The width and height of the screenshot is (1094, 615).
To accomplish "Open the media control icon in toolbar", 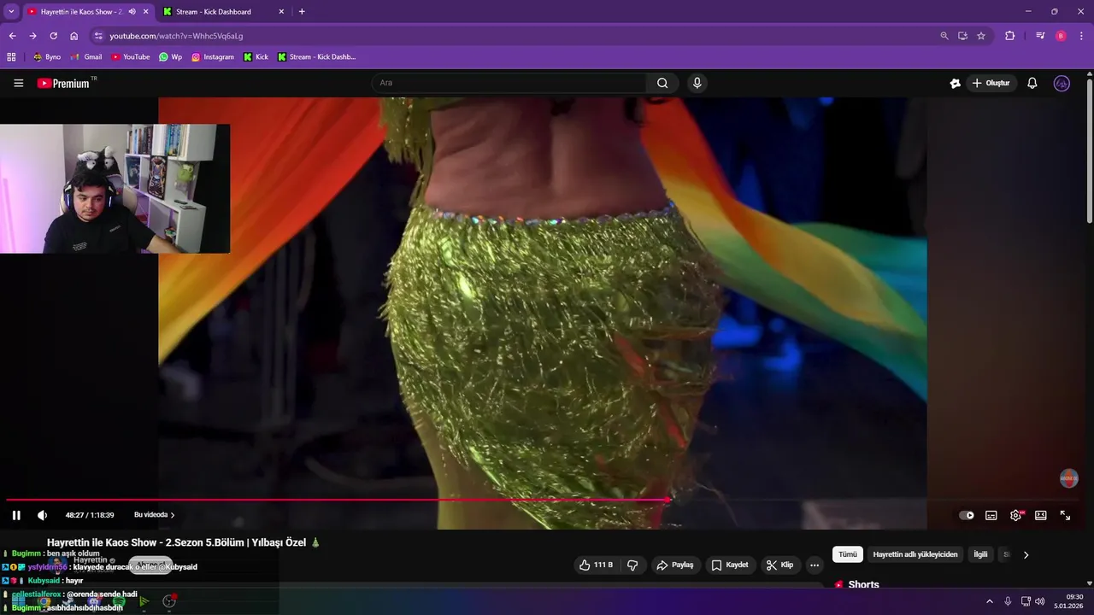I will 1040,36.
